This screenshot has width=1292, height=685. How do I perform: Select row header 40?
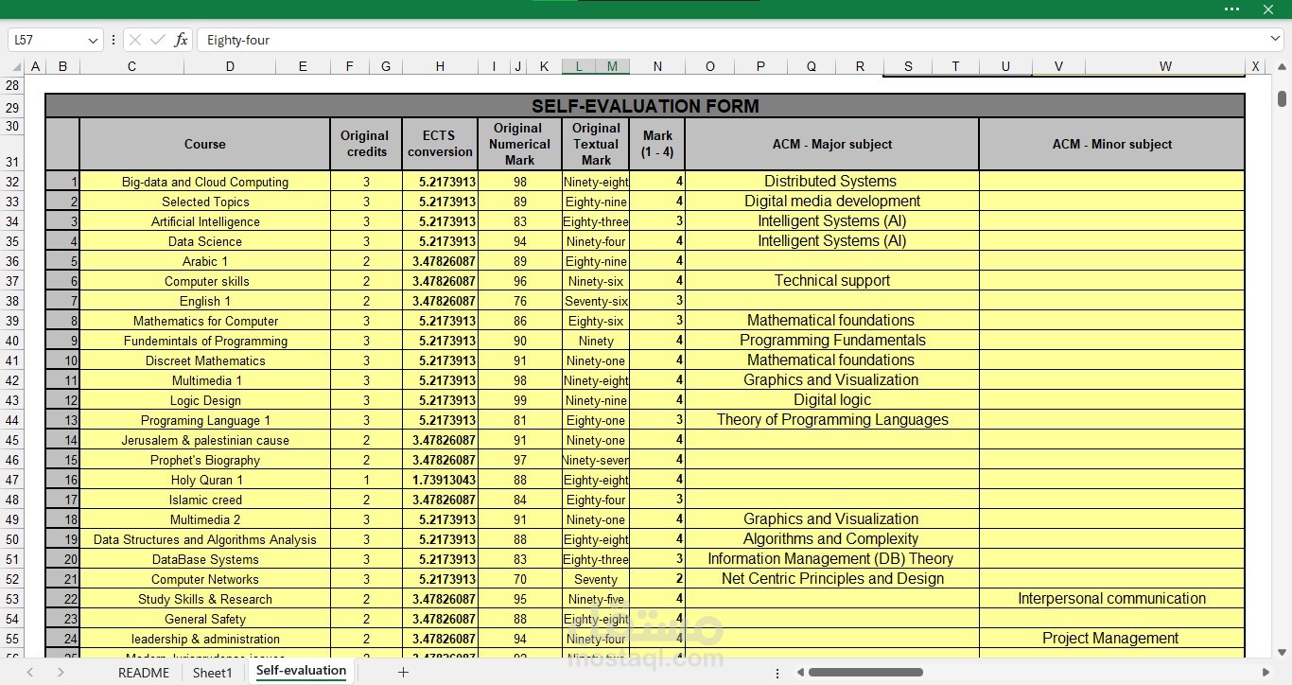[12, 341]
